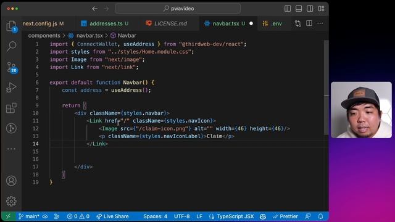Go back with the left arrow
Screen dimensions: 395x222
pos(94,9)
